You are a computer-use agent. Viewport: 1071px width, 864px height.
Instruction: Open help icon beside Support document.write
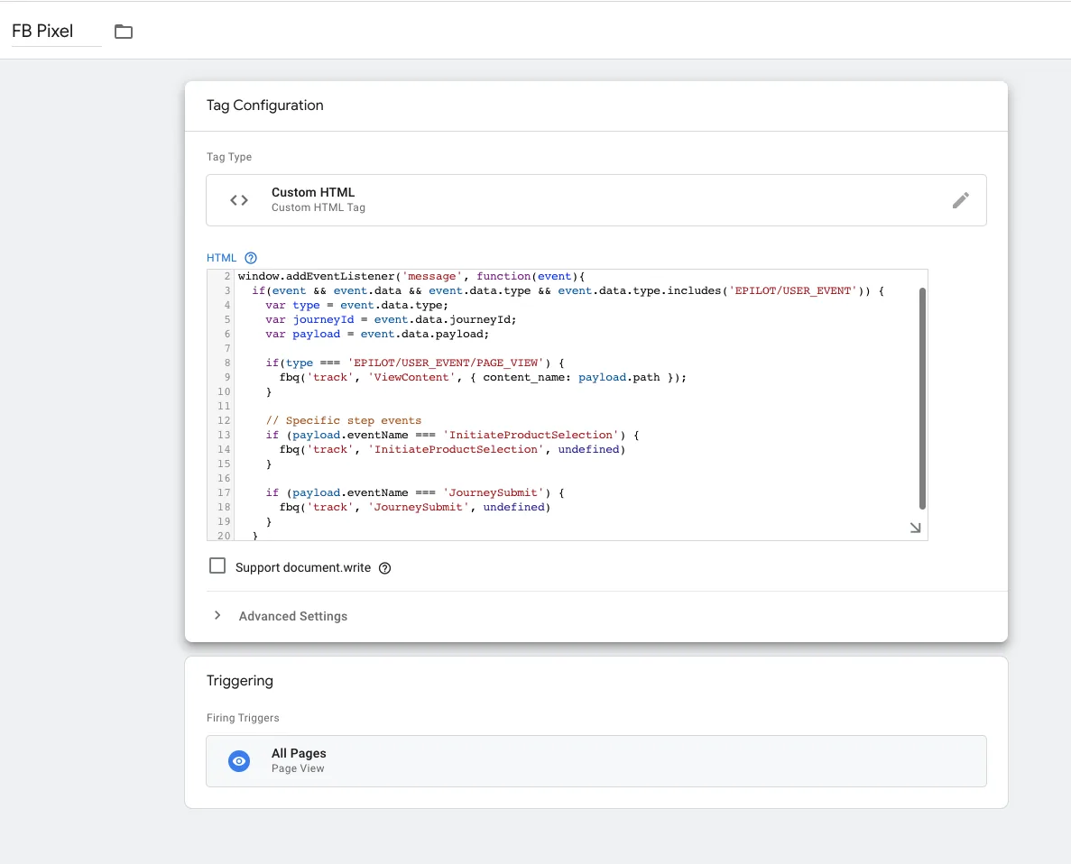[x=385, y=568]
